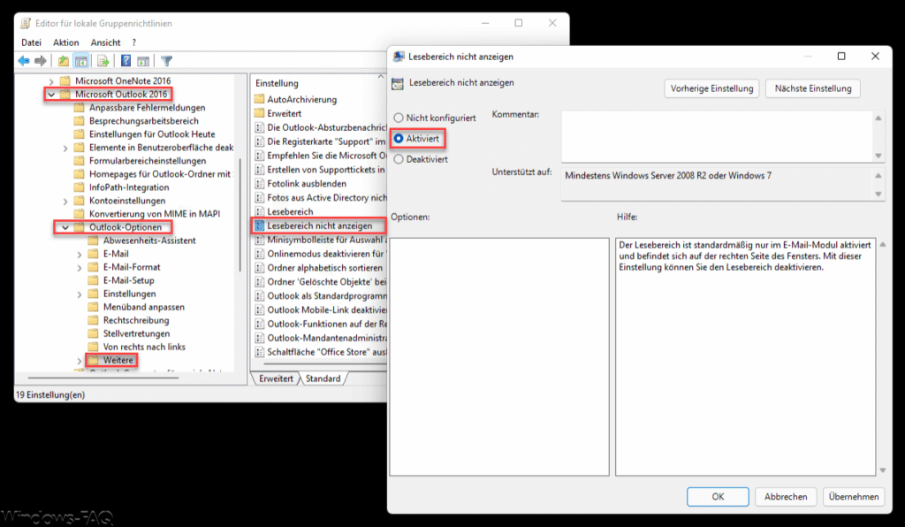
Task: Click the Microsoft OneNote 2016 folder icon
Action: [65, 80]
